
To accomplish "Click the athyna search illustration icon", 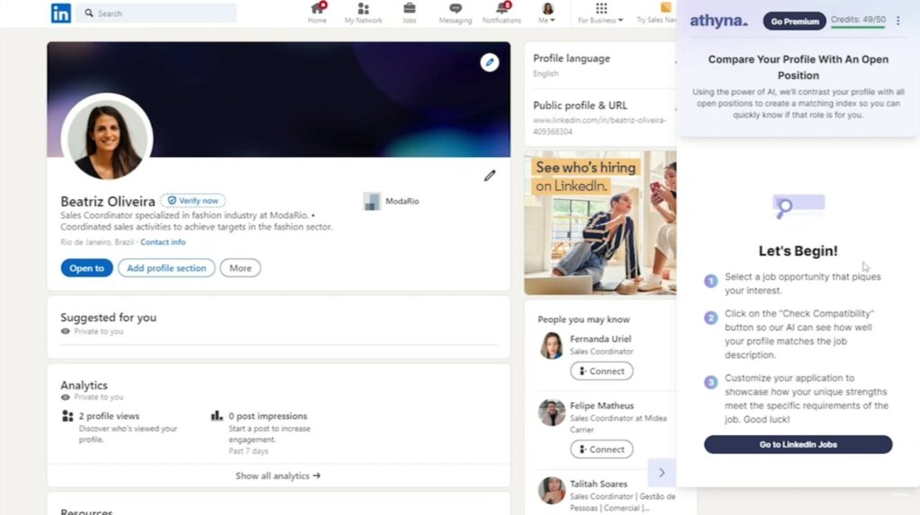I will click(x=799, y=206).
